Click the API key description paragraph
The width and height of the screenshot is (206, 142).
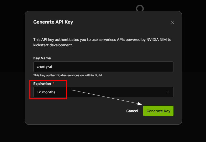102,42
